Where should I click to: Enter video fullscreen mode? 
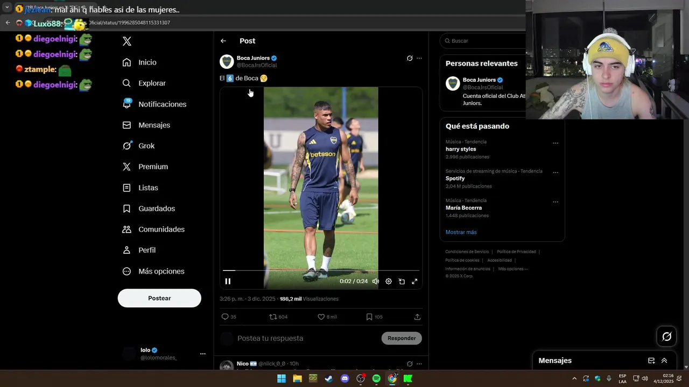click(x=414, y=281)
